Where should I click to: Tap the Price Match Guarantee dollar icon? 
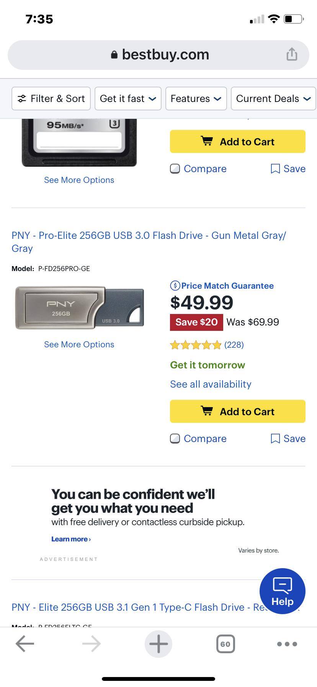click(175, 285)
